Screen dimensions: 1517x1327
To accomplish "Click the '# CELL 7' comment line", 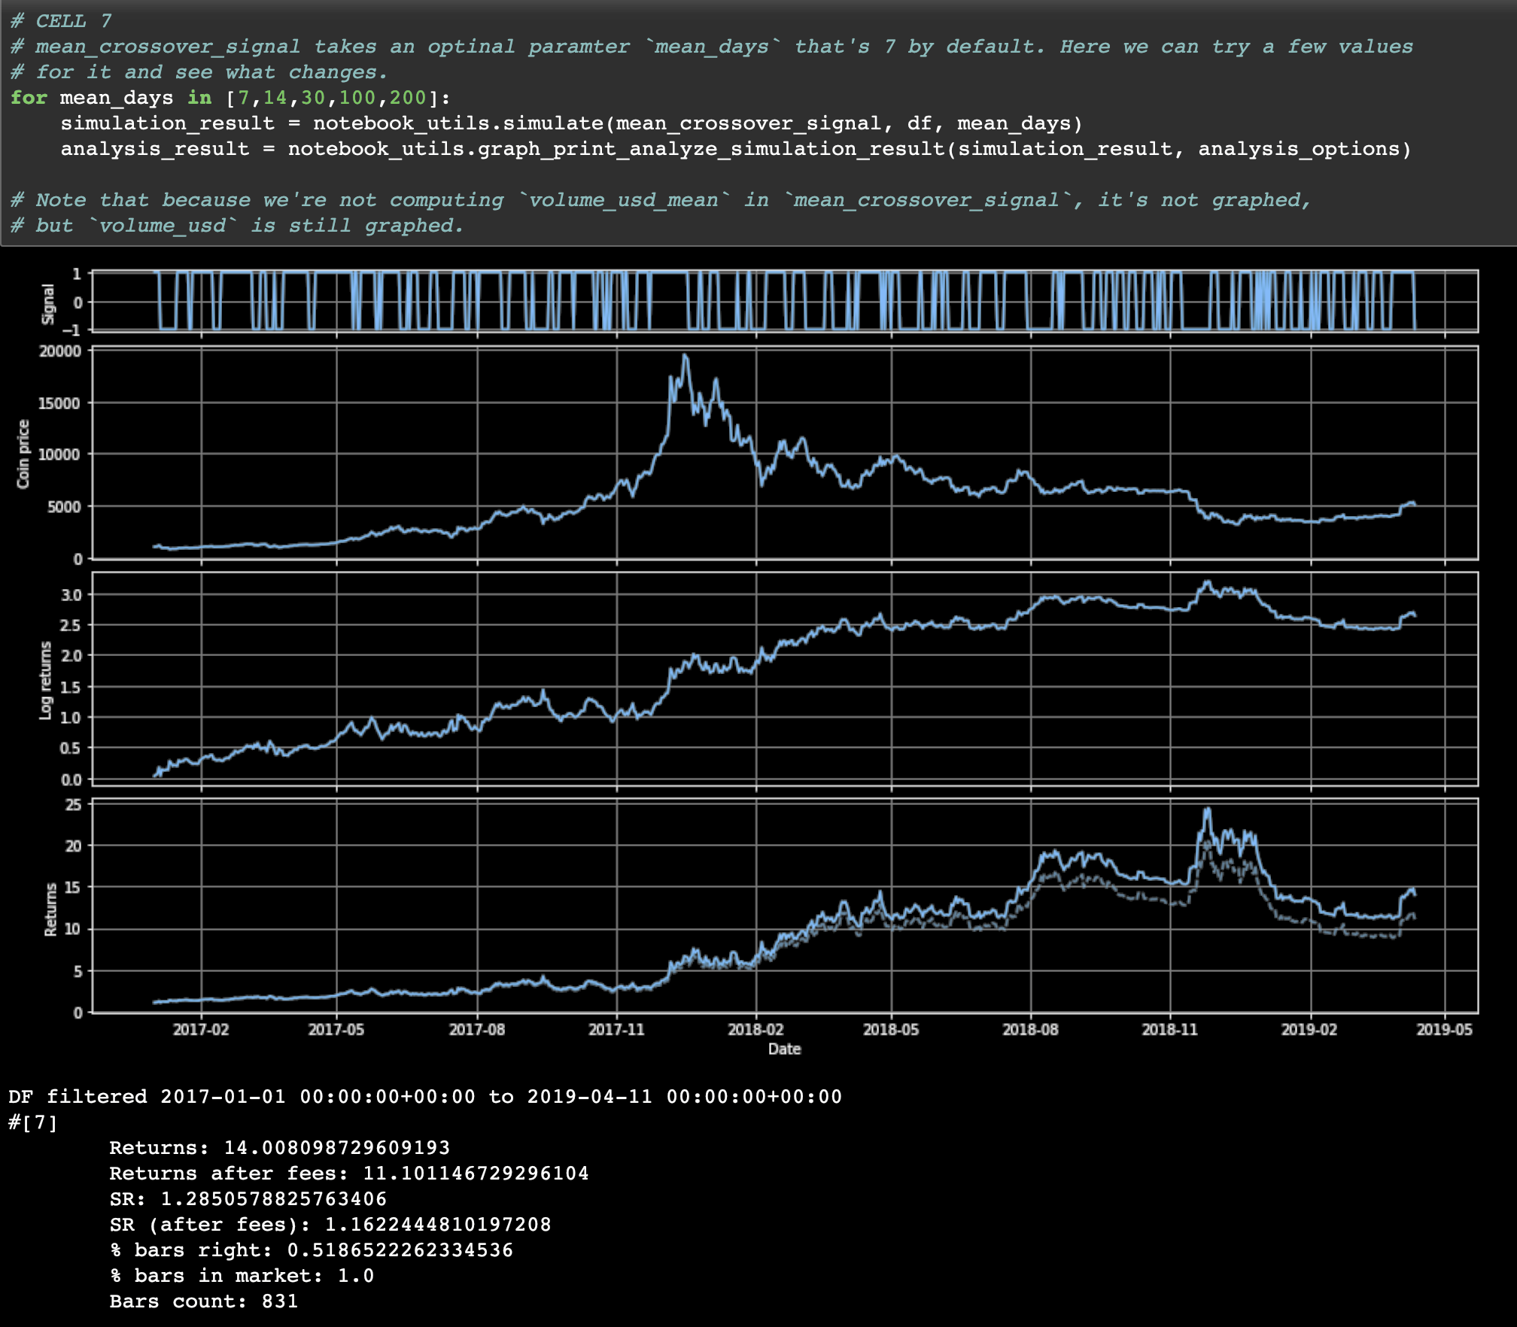I will pos(61,20).
